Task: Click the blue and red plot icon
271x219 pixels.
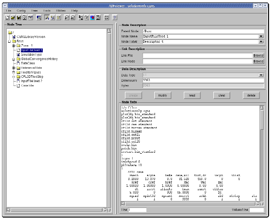Action: (x=92, y=17)
